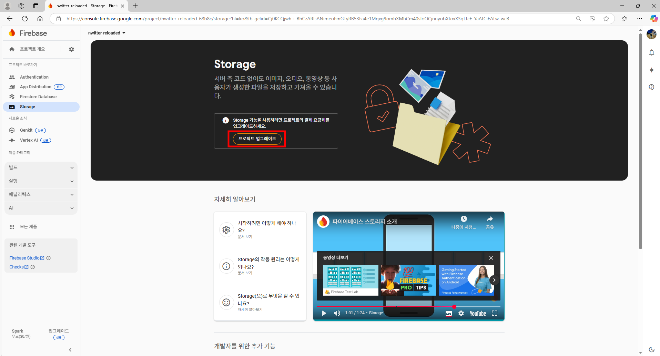The height and width of the screenshot is (356, 660).
Task: Open Gemini sparkle icon
Action: click(651, 70)
